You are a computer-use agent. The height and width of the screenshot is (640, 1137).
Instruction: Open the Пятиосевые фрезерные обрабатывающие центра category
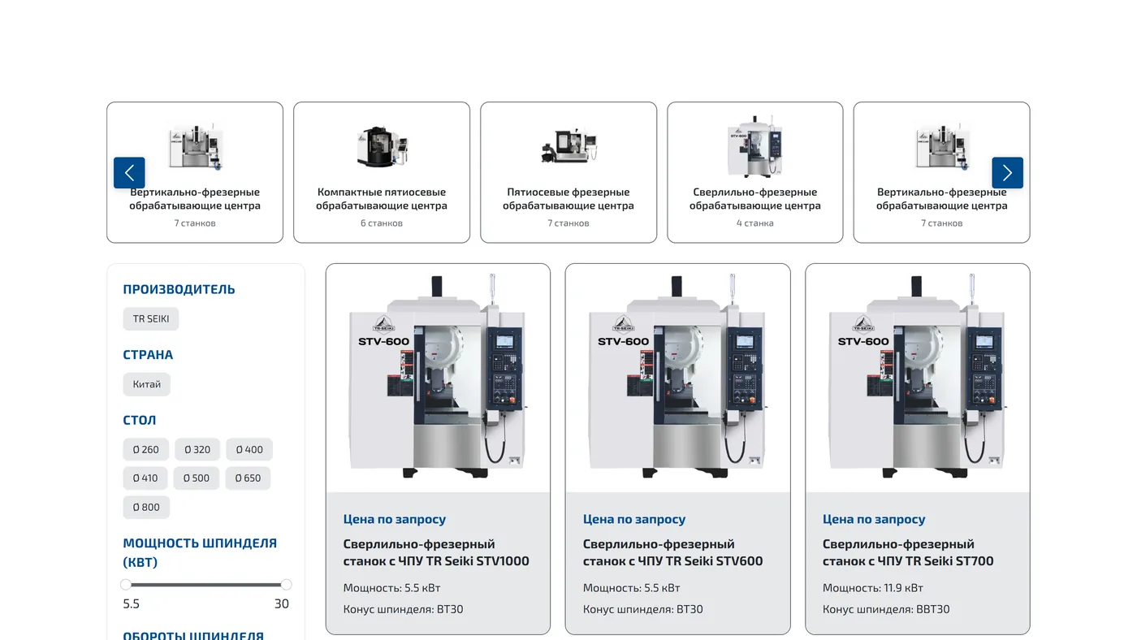tap(568, 172)
